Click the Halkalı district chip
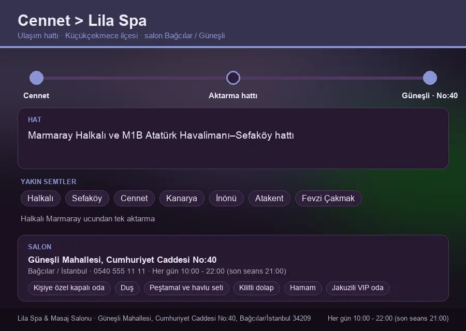Screen dimensions: 466x331 point(40,198)
